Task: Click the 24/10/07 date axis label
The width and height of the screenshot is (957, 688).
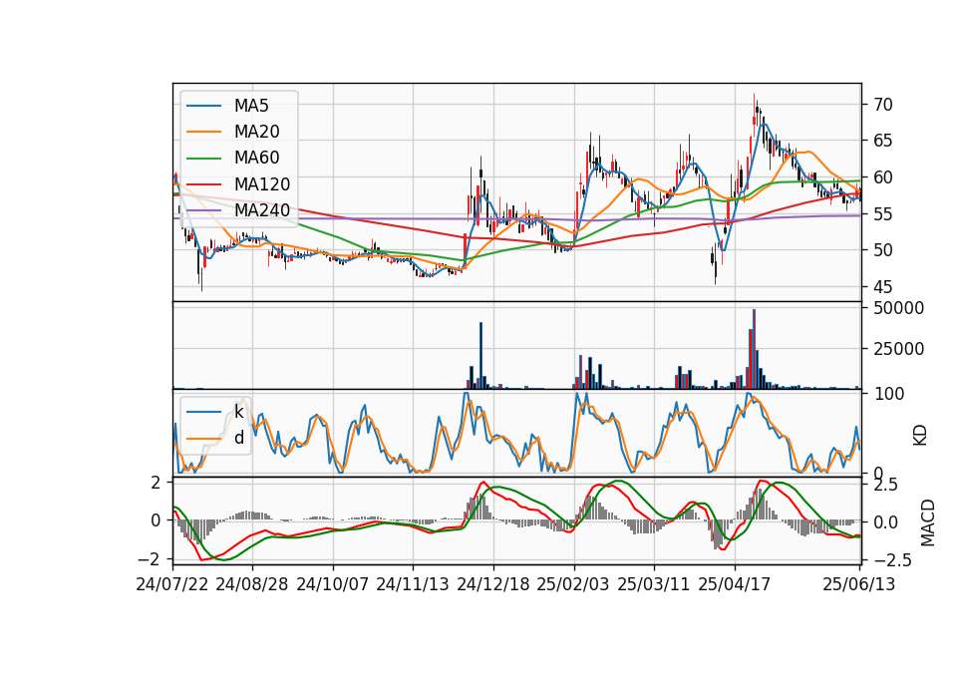Action: 333,584
